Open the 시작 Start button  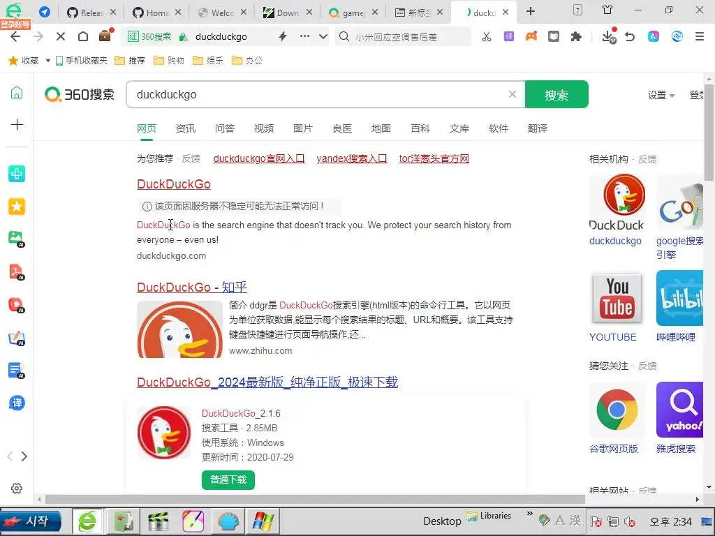click(x=31, y=521)
